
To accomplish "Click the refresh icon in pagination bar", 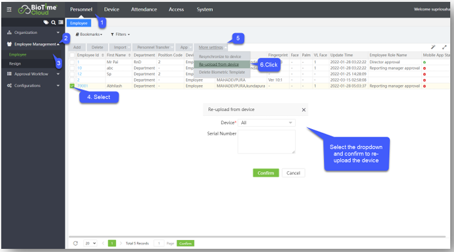I will click(x=76, y=243).
